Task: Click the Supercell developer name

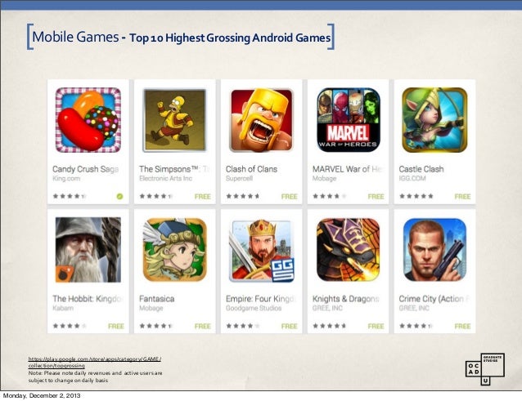Action: point(239,178)
